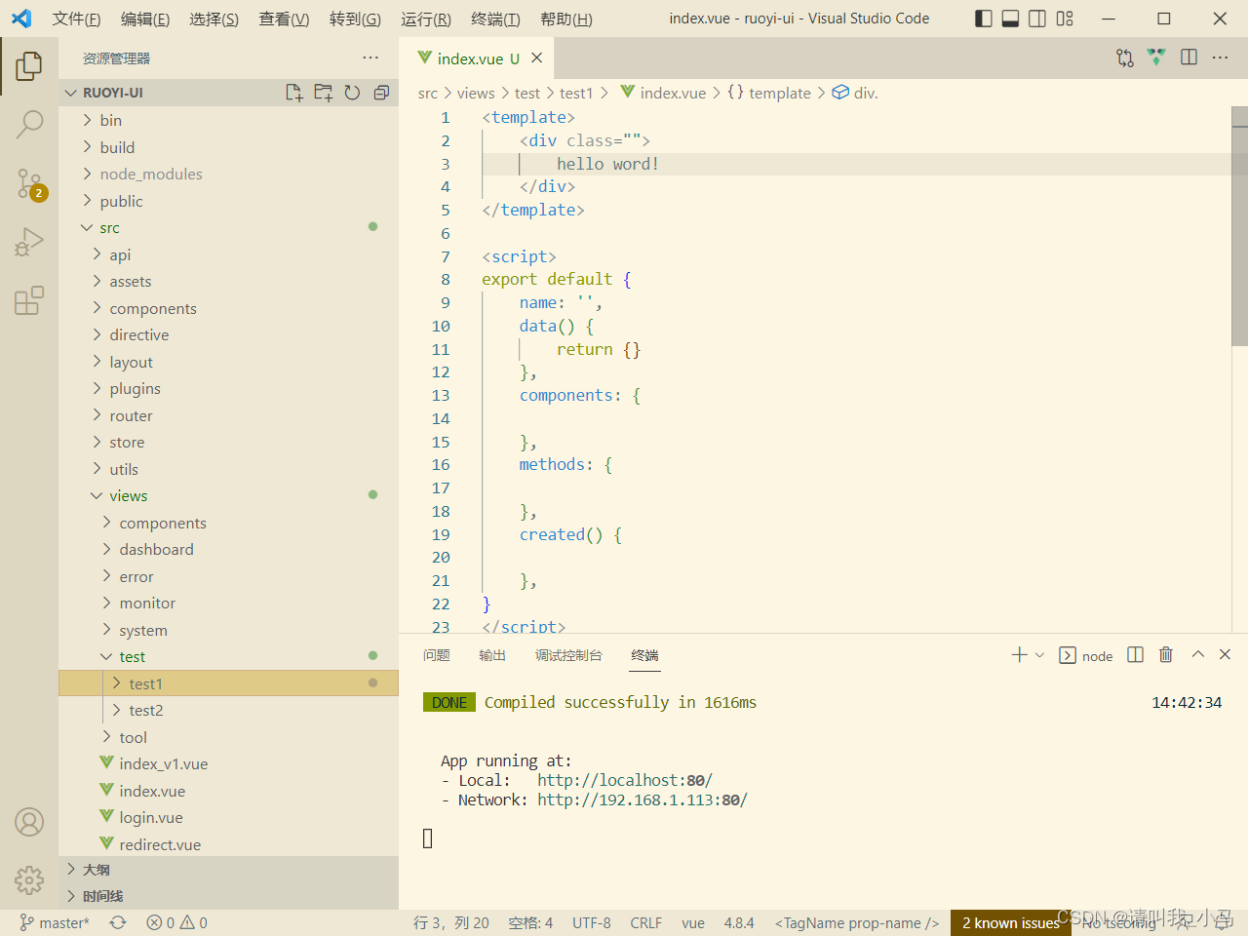Open the 编辑(E) menu
This screenshot has height=936, width=1248.
tap(145, 19)
